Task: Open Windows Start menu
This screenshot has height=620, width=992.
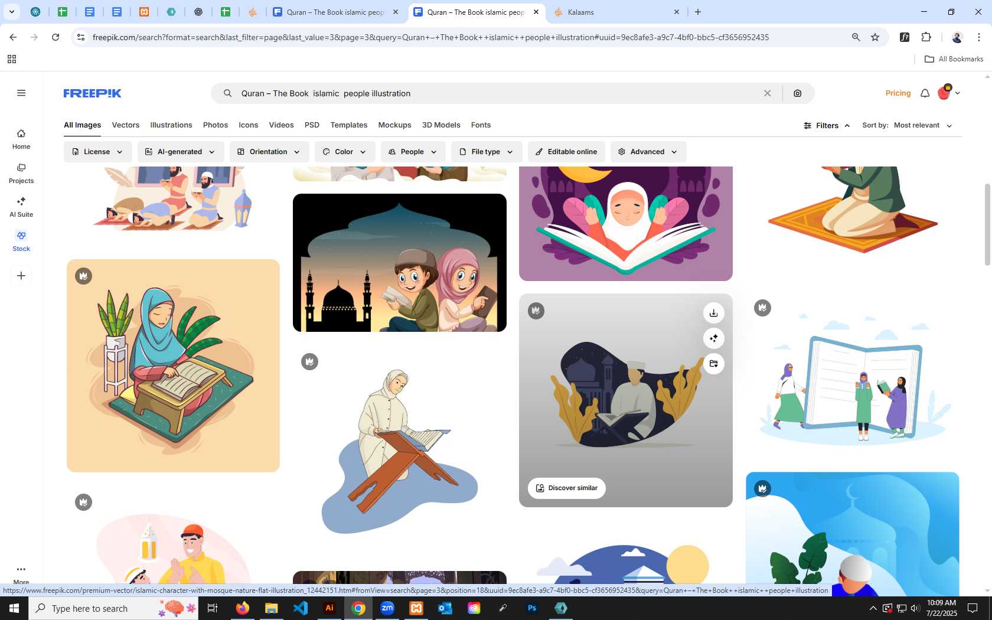Action: pos(14,608)
